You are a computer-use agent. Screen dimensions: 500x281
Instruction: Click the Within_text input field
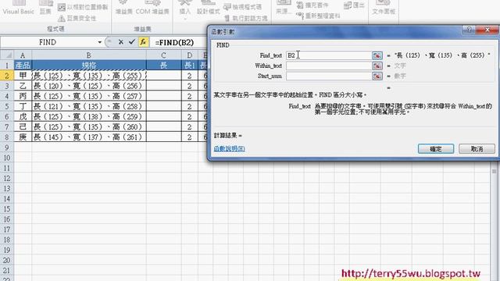pos(328,66)
